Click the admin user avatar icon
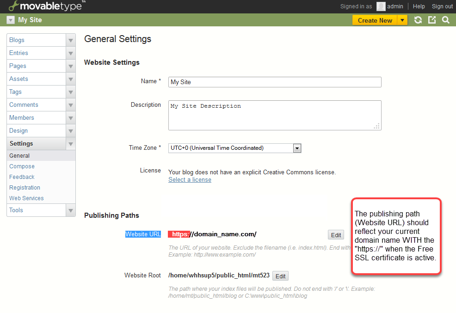The width and height of the screenshot is (456, 313). [x=381, y=6]
